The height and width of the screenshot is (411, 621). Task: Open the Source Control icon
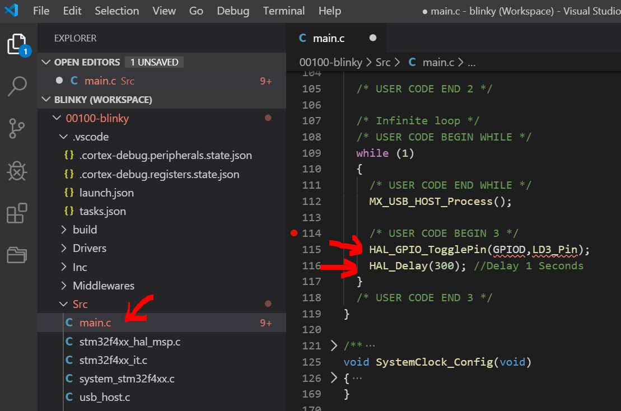17,129
